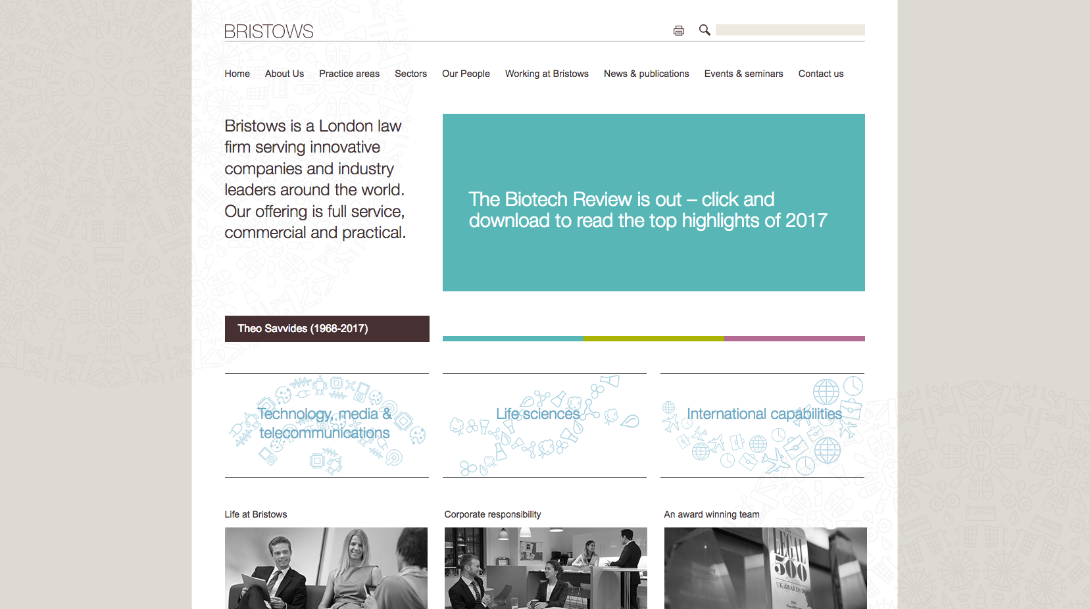The width and height of the screenshot is (1090, 609).
Task: Click the magnifying glass search icon
Action: point(705,30)
